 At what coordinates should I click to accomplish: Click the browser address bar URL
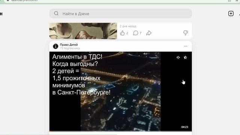pyautogui.click(x=24, y=1)
